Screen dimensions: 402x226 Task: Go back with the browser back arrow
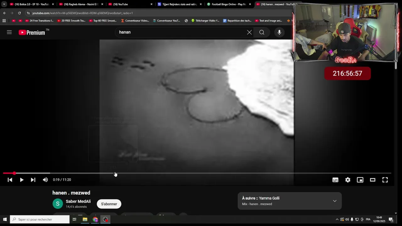tap(4, 13)
